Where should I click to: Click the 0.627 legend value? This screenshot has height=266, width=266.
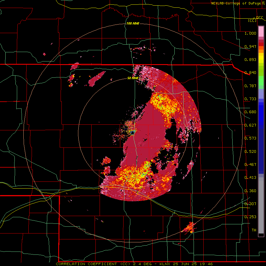point(250,125)
